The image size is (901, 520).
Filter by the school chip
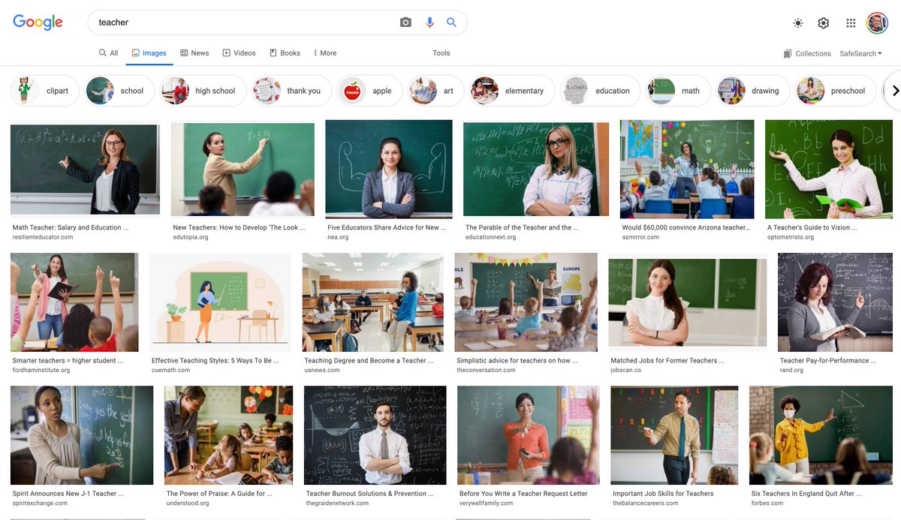coord(120,91)
